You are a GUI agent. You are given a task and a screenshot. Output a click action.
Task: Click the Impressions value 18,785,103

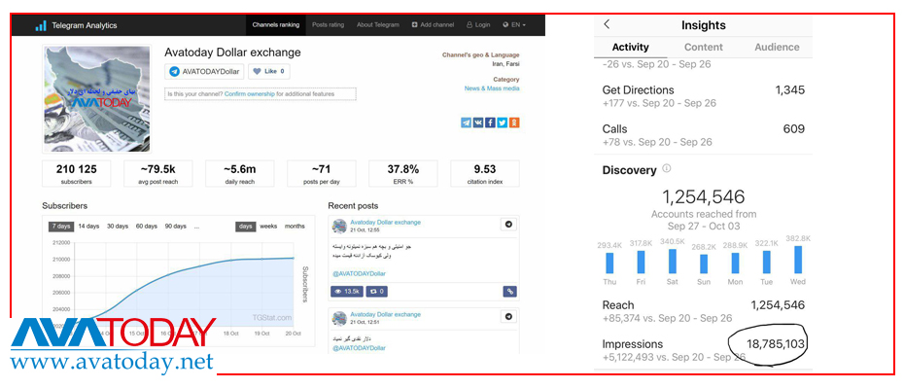click(x=776, y=345)
